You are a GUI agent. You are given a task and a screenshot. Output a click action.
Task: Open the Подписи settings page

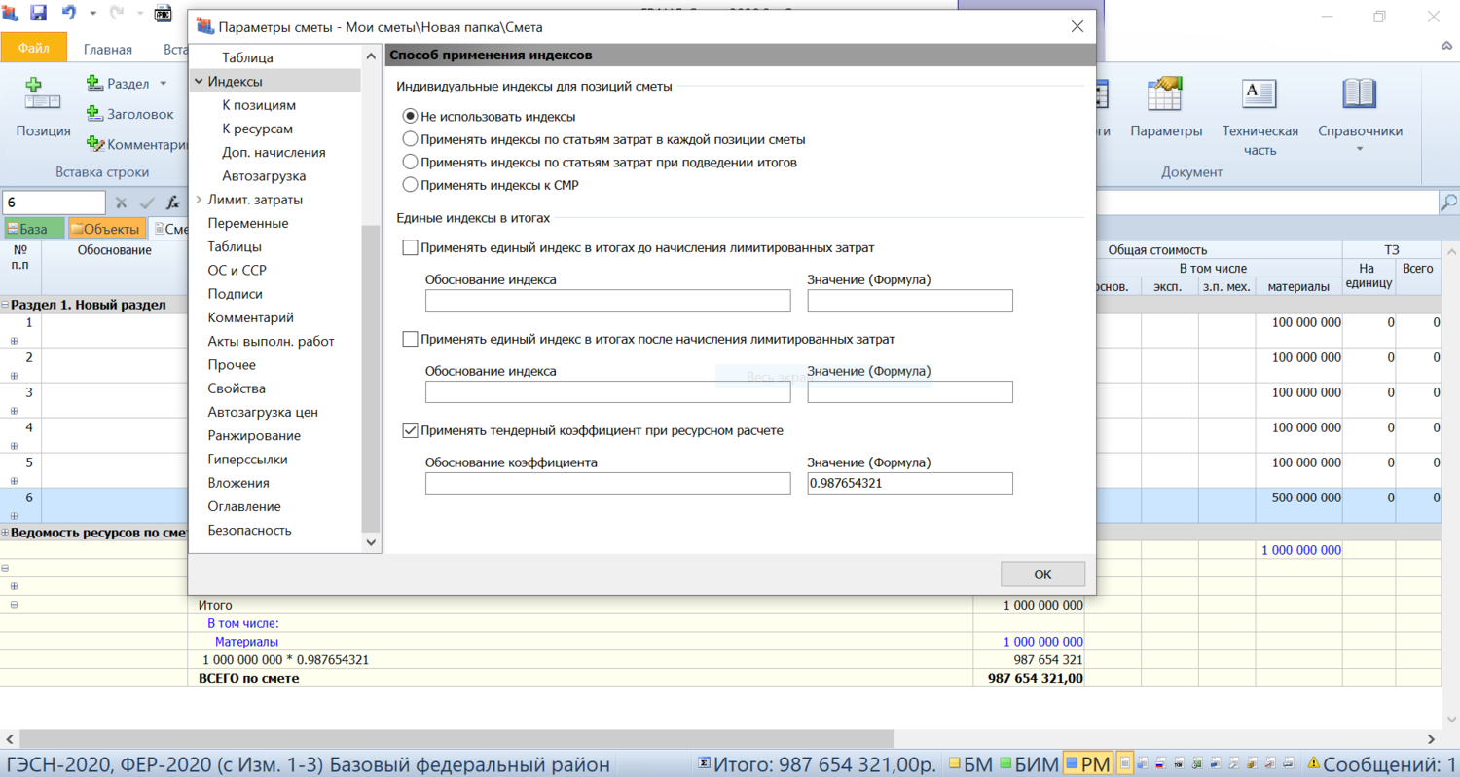pos(235,294)
